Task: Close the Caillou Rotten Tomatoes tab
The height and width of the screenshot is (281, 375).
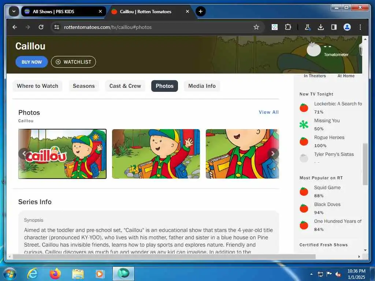Action: click(x=187, y=11)
